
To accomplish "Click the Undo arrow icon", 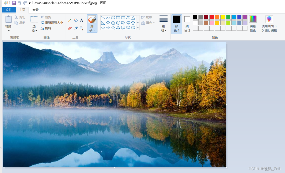I will 20,3.
